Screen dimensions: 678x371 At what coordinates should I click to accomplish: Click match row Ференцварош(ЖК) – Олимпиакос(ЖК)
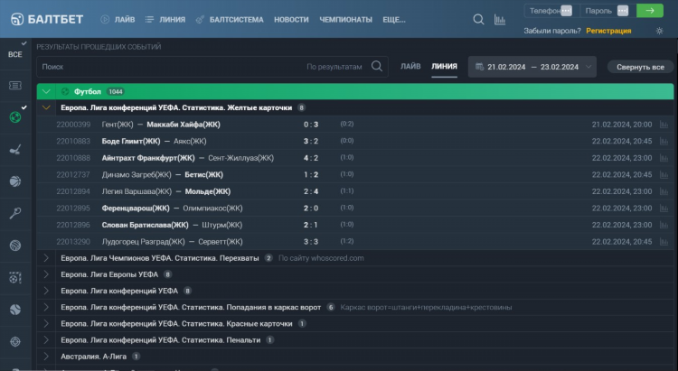point(355,209)
